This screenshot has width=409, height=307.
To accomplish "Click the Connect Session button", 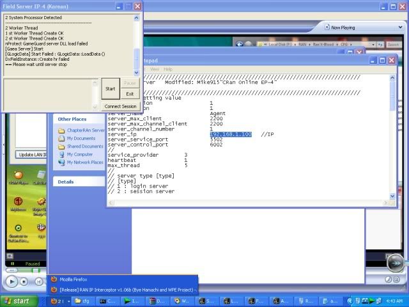I will [120, 106].
